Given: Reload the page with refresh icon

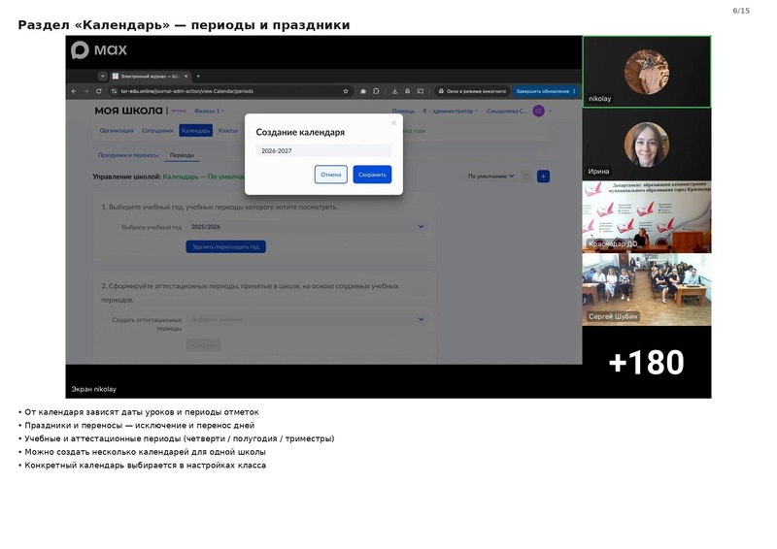Looking at the screenshot, I should [x=99, y=91].
